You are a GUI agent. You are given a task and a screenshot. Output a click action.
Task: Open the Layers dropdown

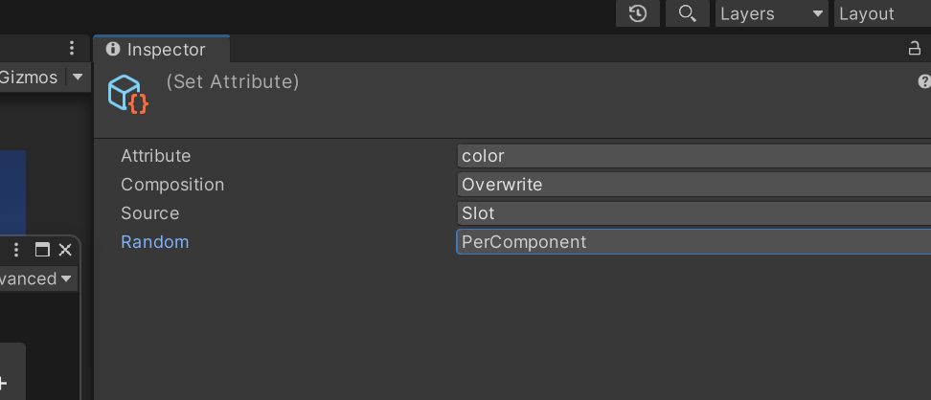click(x=772, y=13)
